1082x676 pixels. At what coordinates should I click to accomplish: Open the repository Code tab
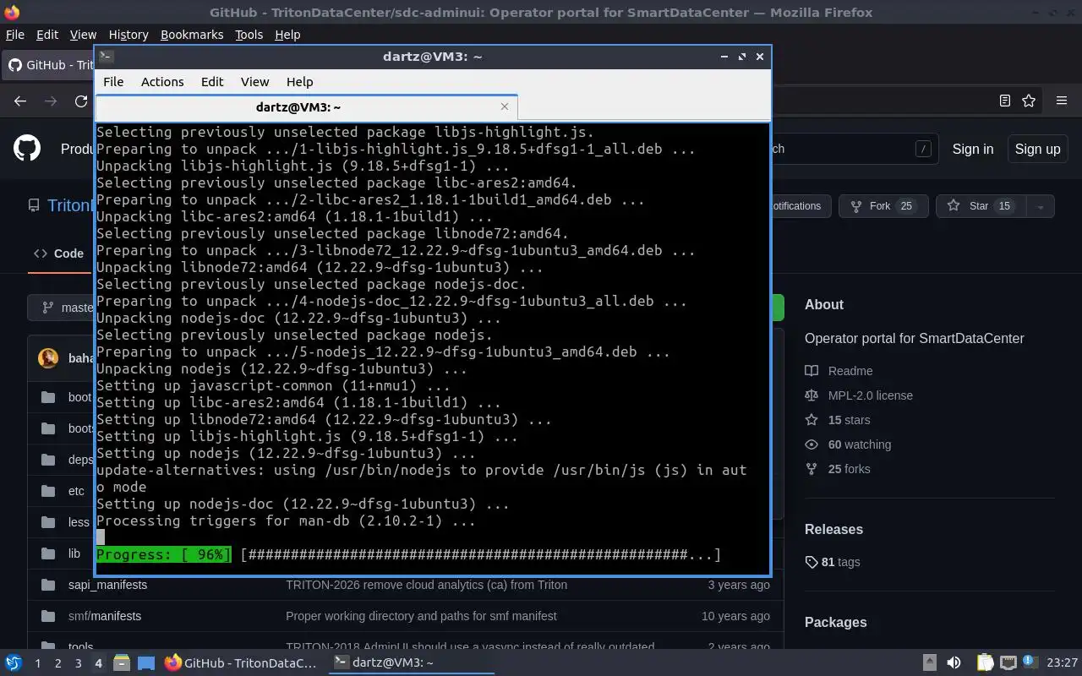(x=58, y=253)
